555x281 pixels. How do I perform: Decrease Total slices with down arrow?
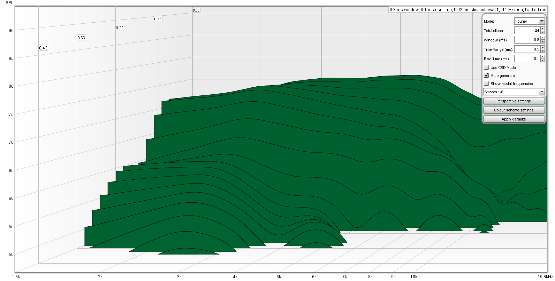coord(542,32)
